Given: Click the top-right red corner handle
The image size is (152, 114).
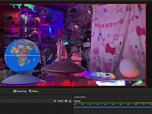Looking at the screenshot, I should 146,4.
